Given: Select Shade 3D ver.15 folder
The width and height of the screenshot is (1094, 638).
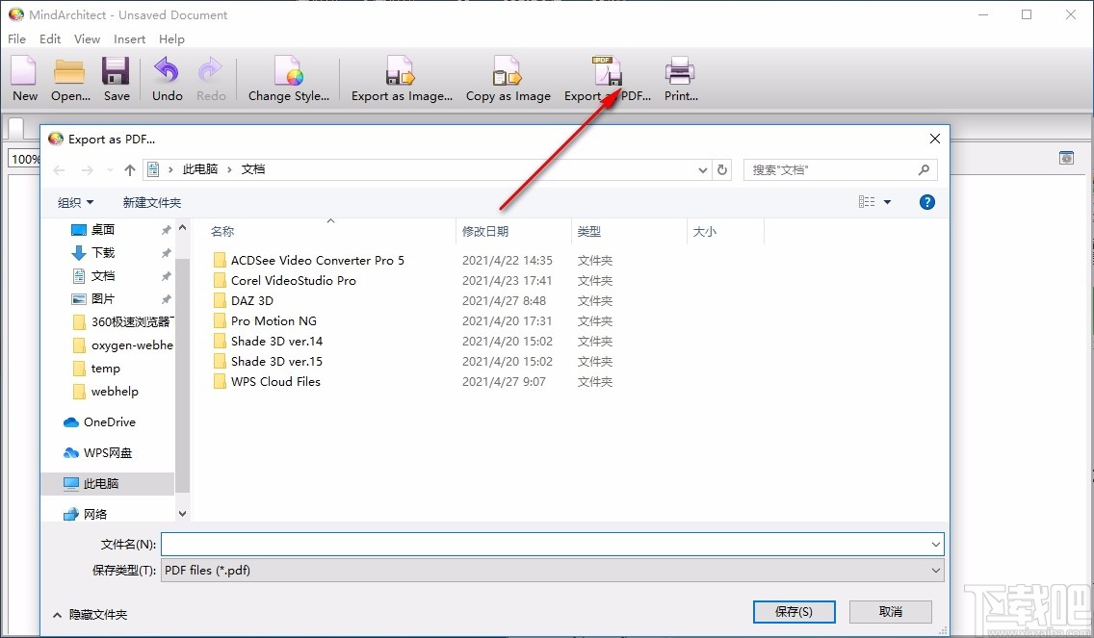Looking at the screenshot, I should click(269, 361).
